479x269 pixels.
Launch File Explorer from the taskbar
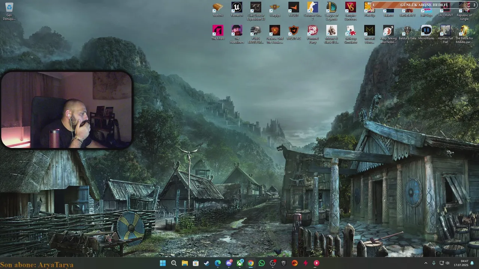(185, 263)
